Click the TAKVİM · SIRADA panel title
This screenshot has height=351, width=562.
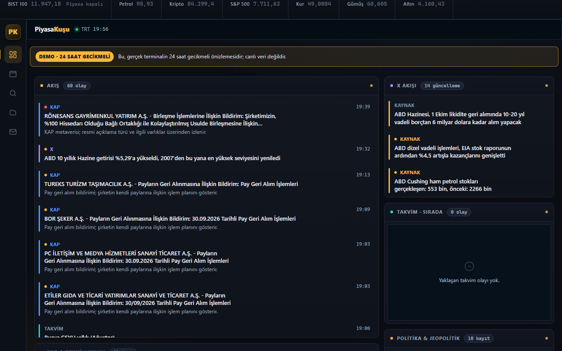click(x=420, y=212)
